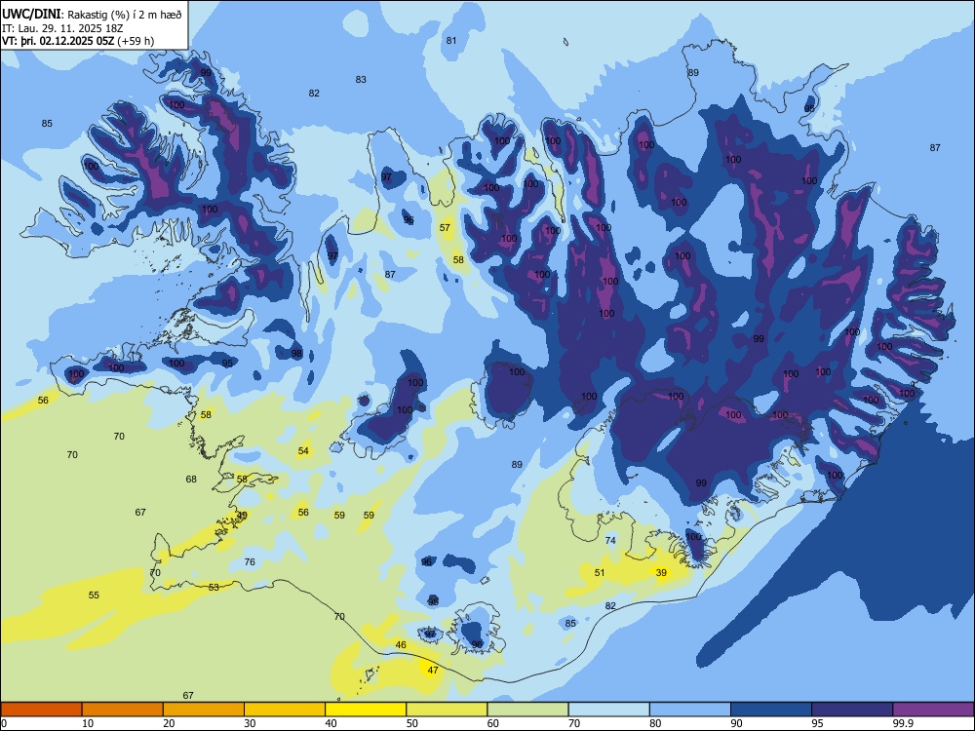
Task: Click the dark blue 90–95 legend swatch
Action: (x=771, y=710)
